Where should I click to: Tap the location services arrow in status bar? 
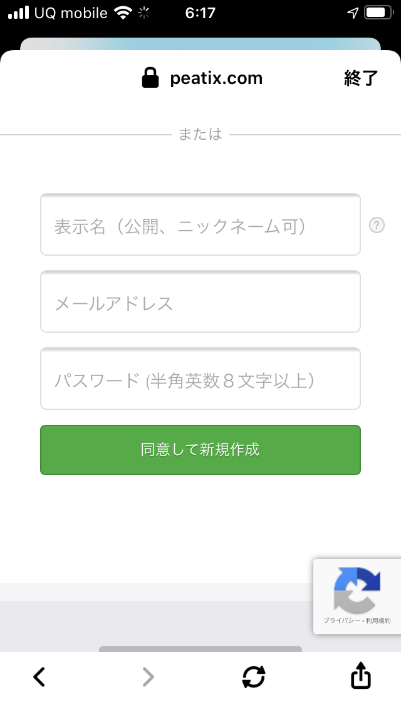tap(352, 11)
